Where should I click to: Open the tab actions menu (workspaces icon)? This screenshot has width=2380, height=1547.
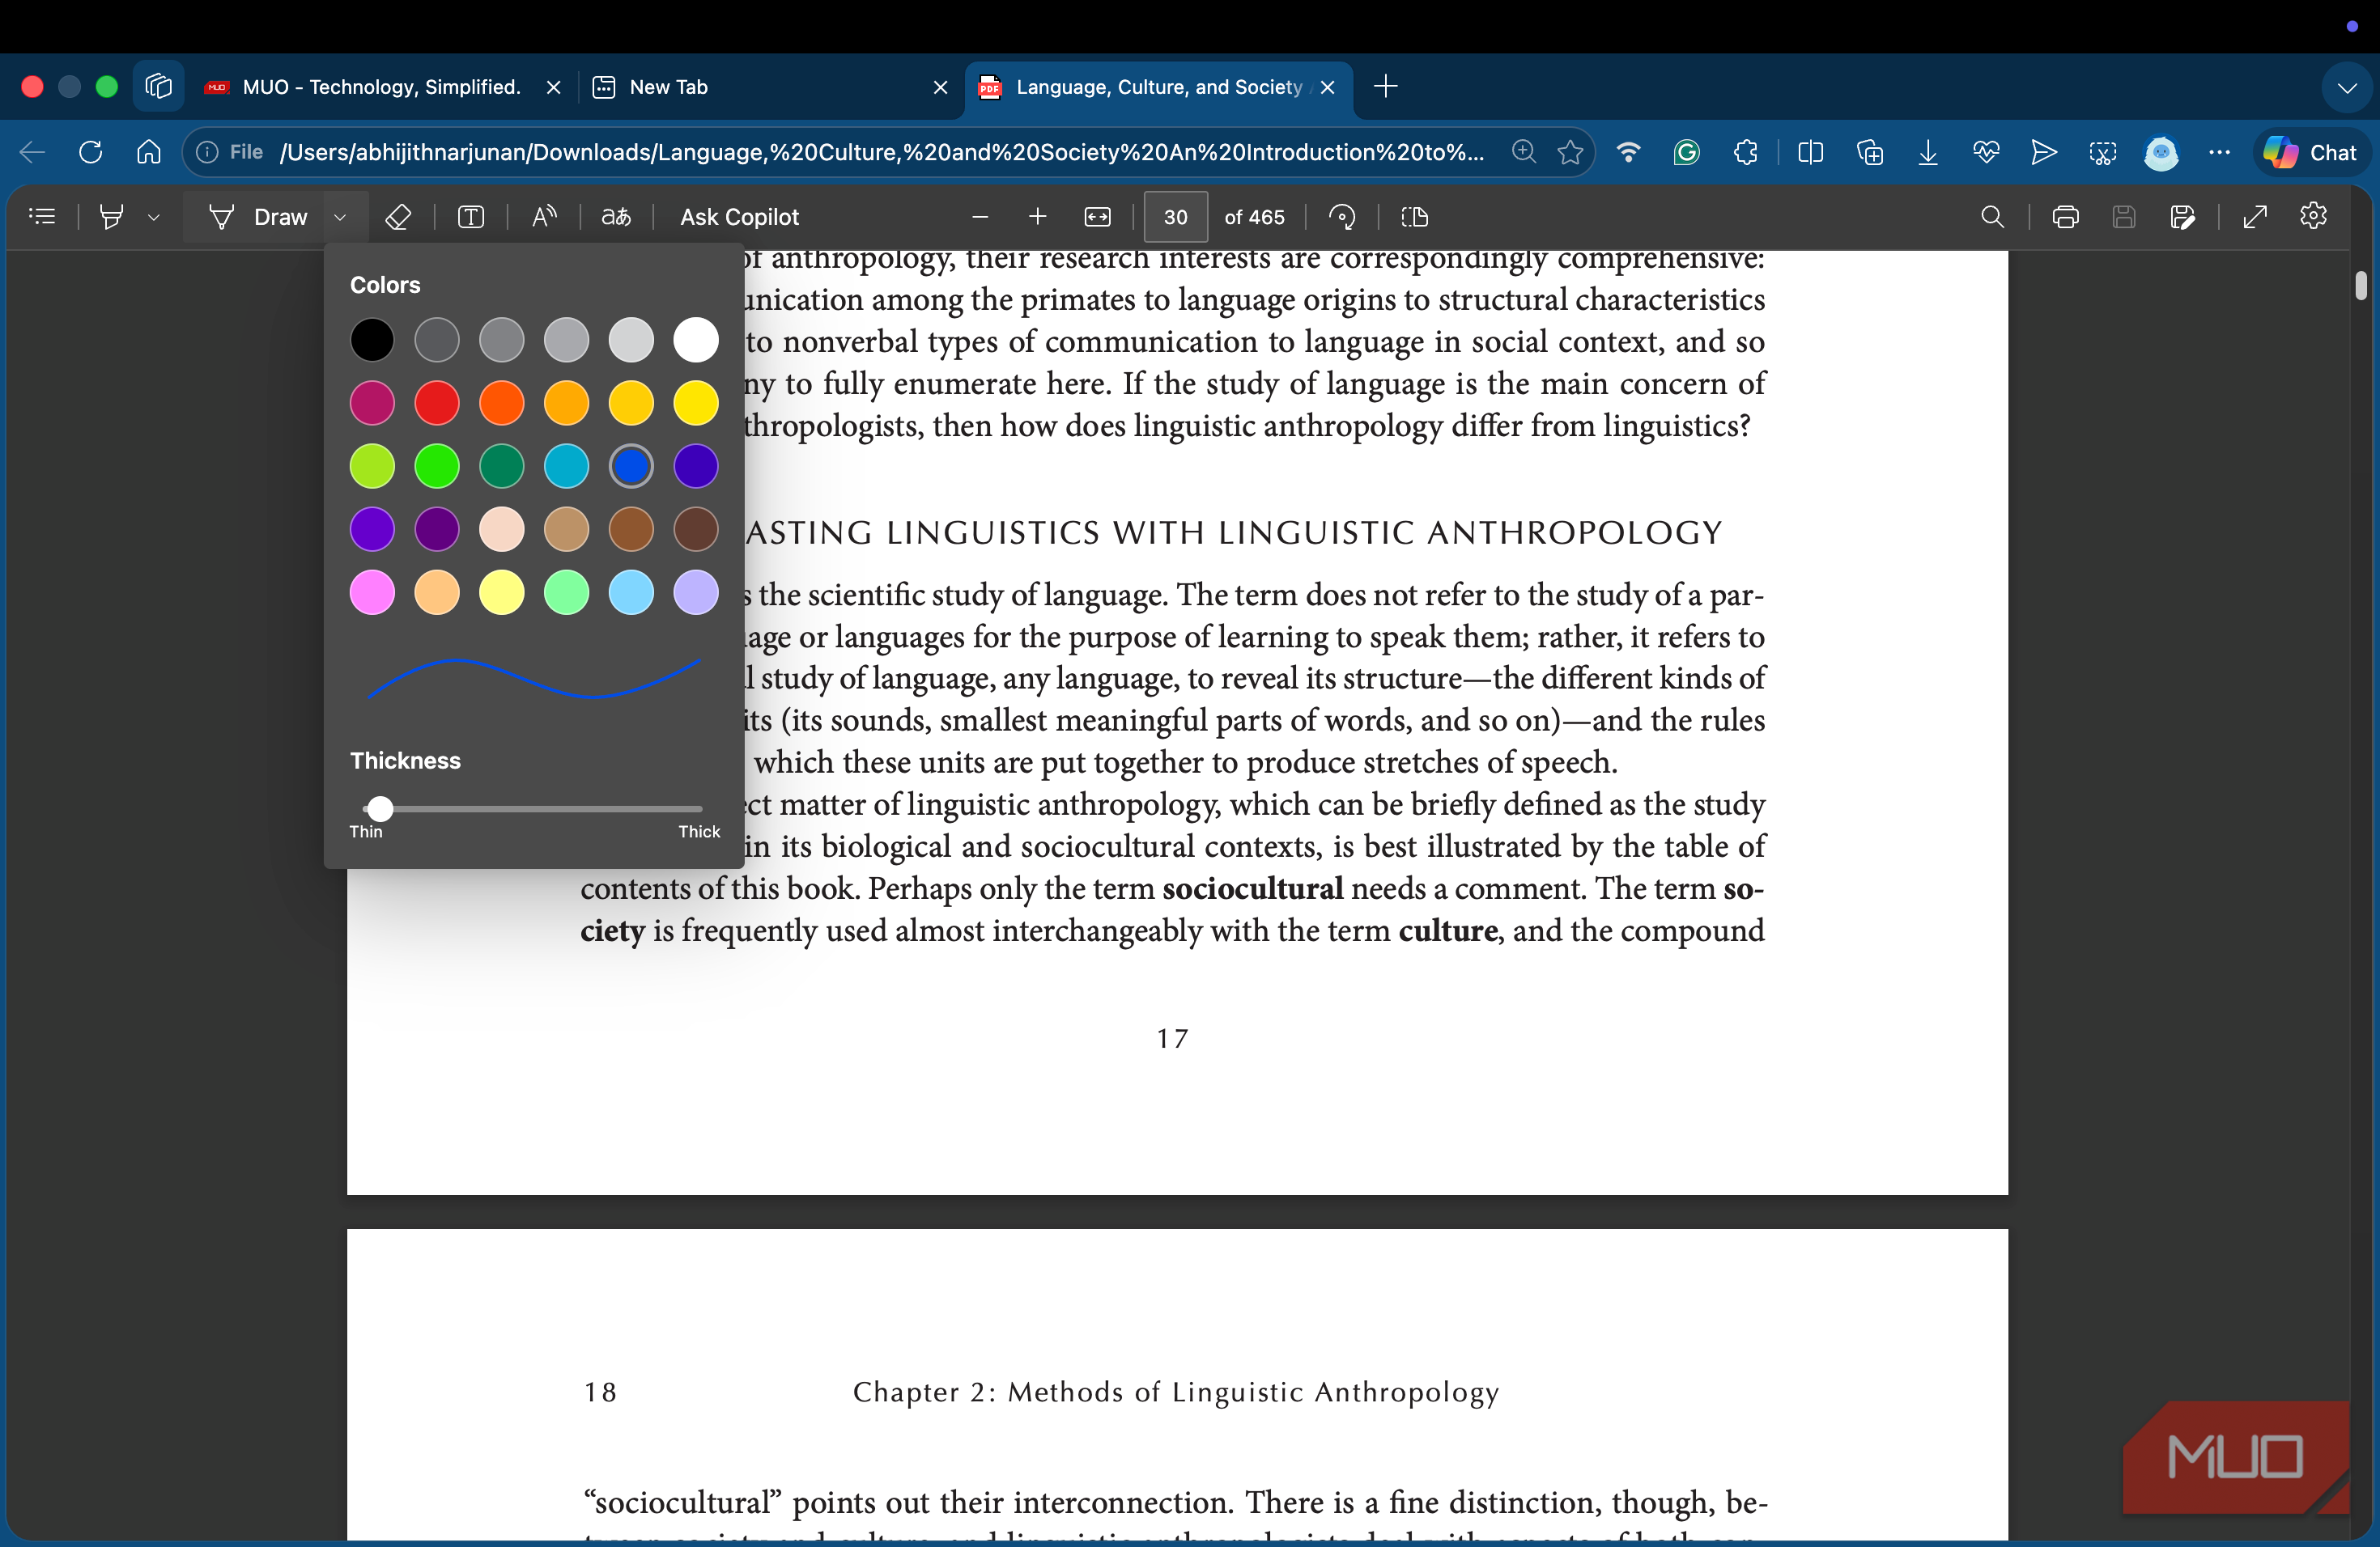pyautogui.click(x=158, y=87)
